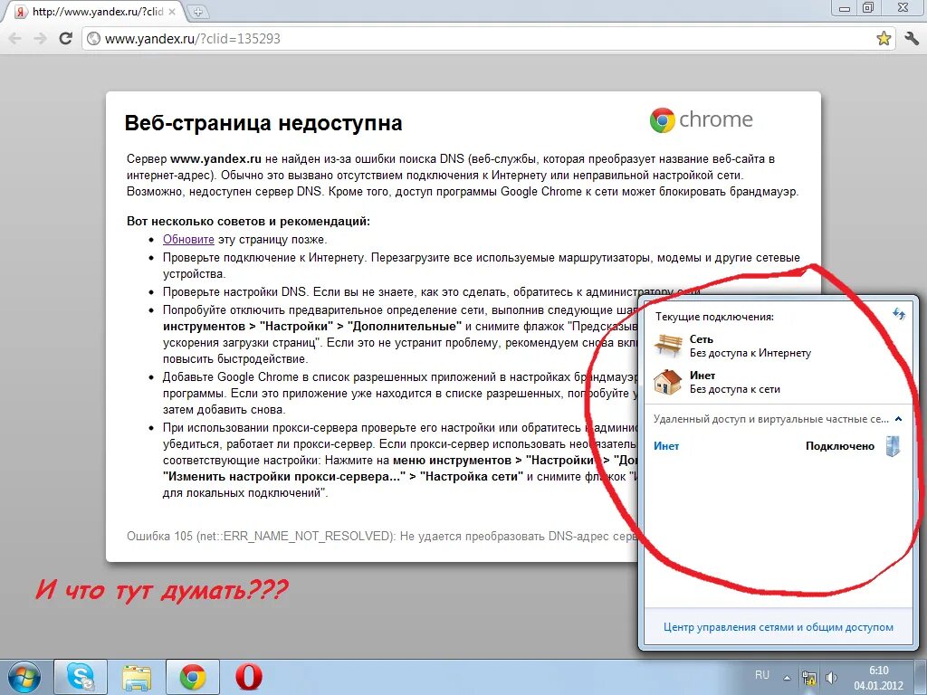Click the 'Веб-страница недоступна' heading
The image size is (927, 695).
[x=263, y=123]
